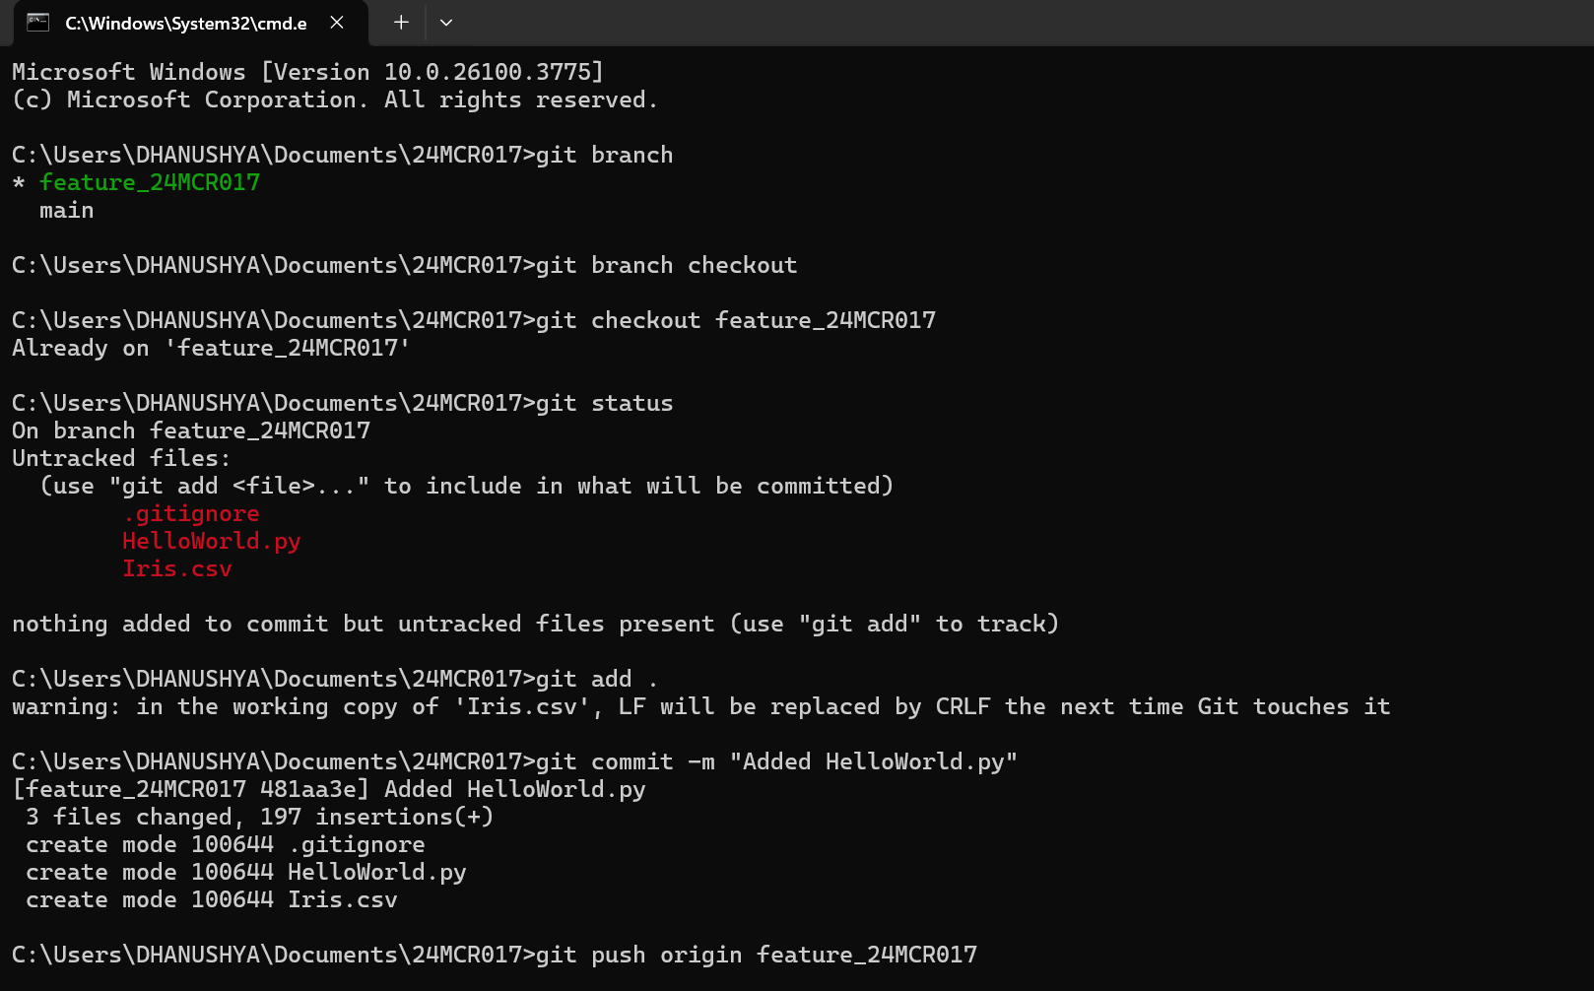This screenshot has height=991, width=1594.
Task: Click the HelloWorld.py untracked file name
Action: click(x=212, y=541)
